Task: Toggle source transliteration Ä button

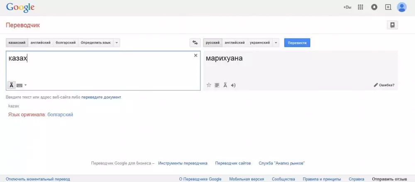Action: [x=11, y=85]
